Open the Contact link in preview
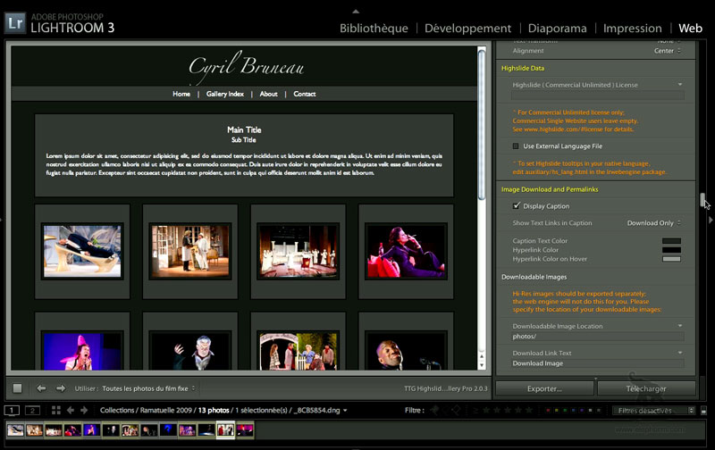This screenshot has height=450, width=715. (305, 94)
